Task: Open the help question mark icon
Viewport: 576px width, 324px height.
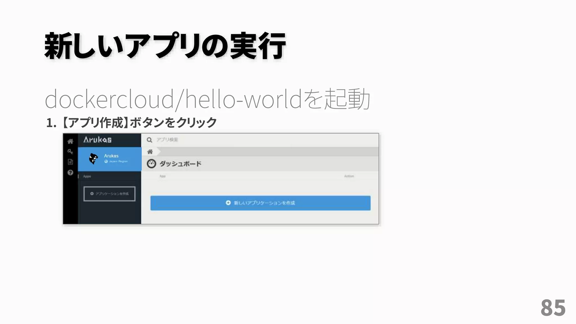Action: coord(70,172)
